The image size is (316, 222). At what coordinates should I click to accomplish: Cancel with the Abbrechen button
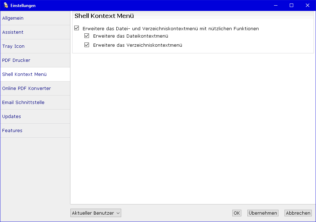298,213
